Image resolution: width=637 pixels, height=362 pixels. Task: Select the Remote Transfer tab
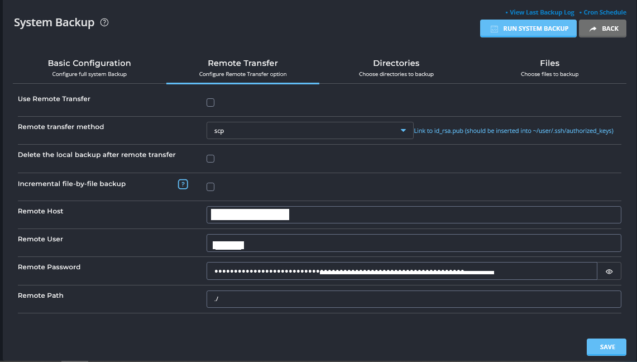[243, 68]
